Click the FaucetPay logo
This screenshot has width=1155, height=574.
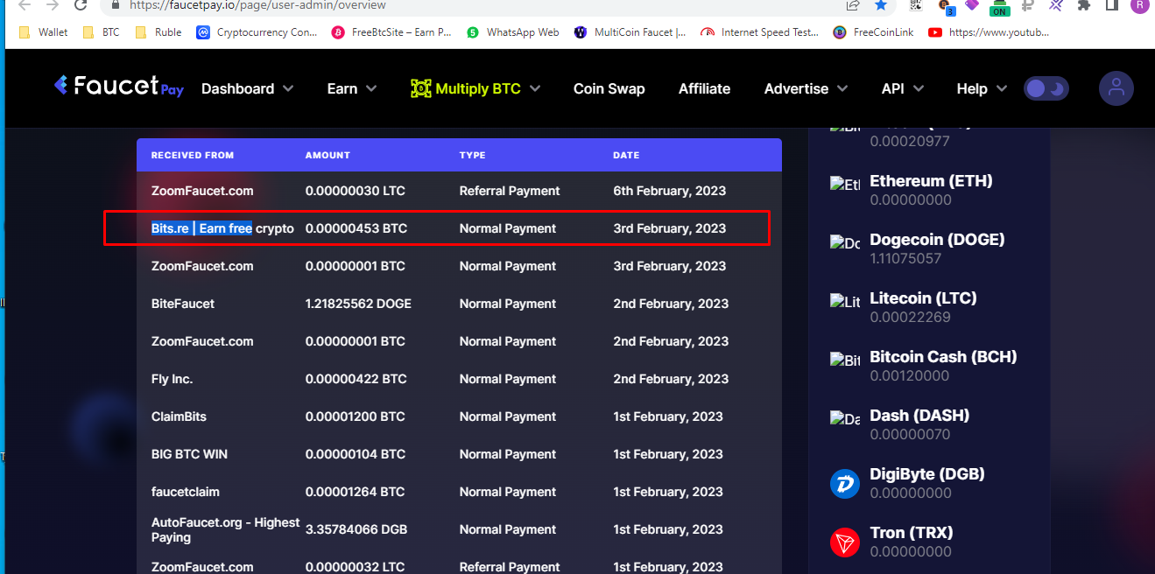tap(118, 86)
